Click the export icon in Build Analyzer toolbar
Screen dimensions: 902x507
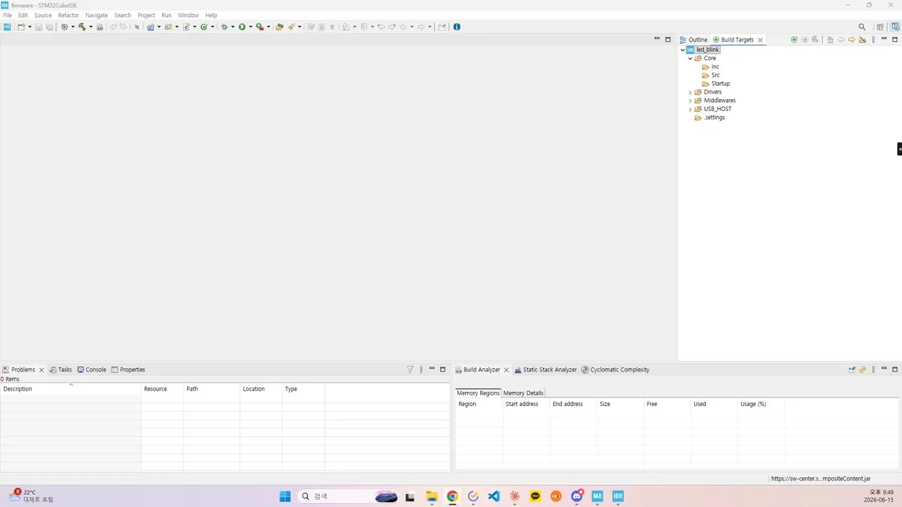pos(852,370)
